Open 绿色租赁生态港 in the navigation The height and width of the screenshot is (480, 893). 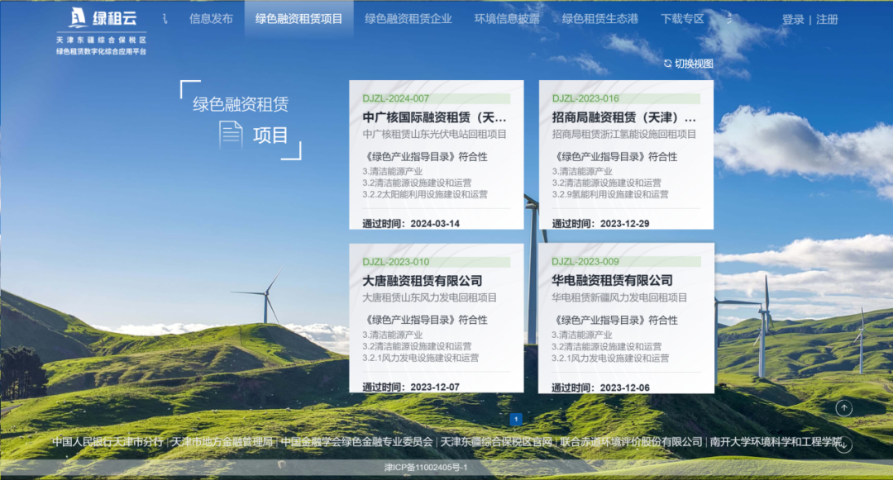click(x=599, y=19)
